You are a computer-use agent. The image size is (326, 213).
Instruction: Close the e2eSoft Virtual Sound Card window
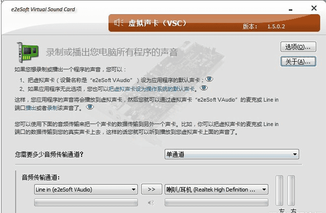(x=313, y=8)
